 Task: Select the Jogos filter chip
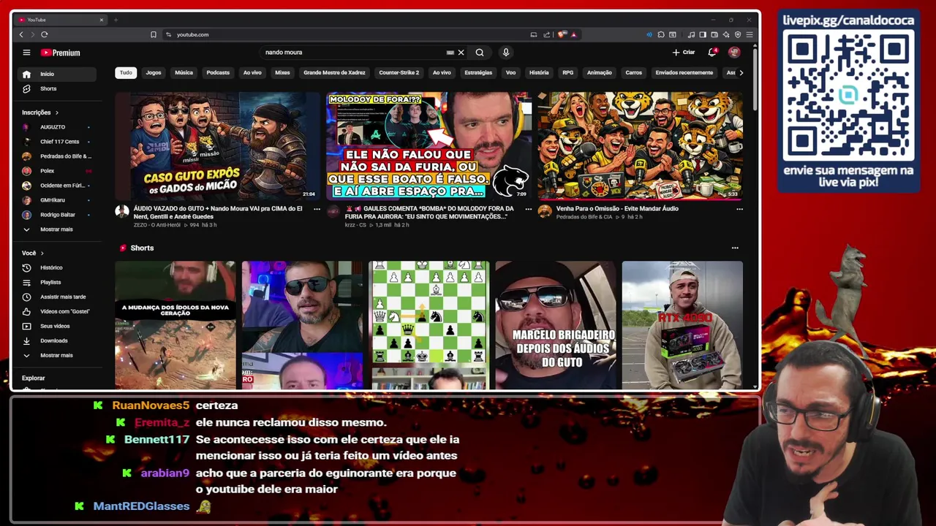tap(154, 72)
